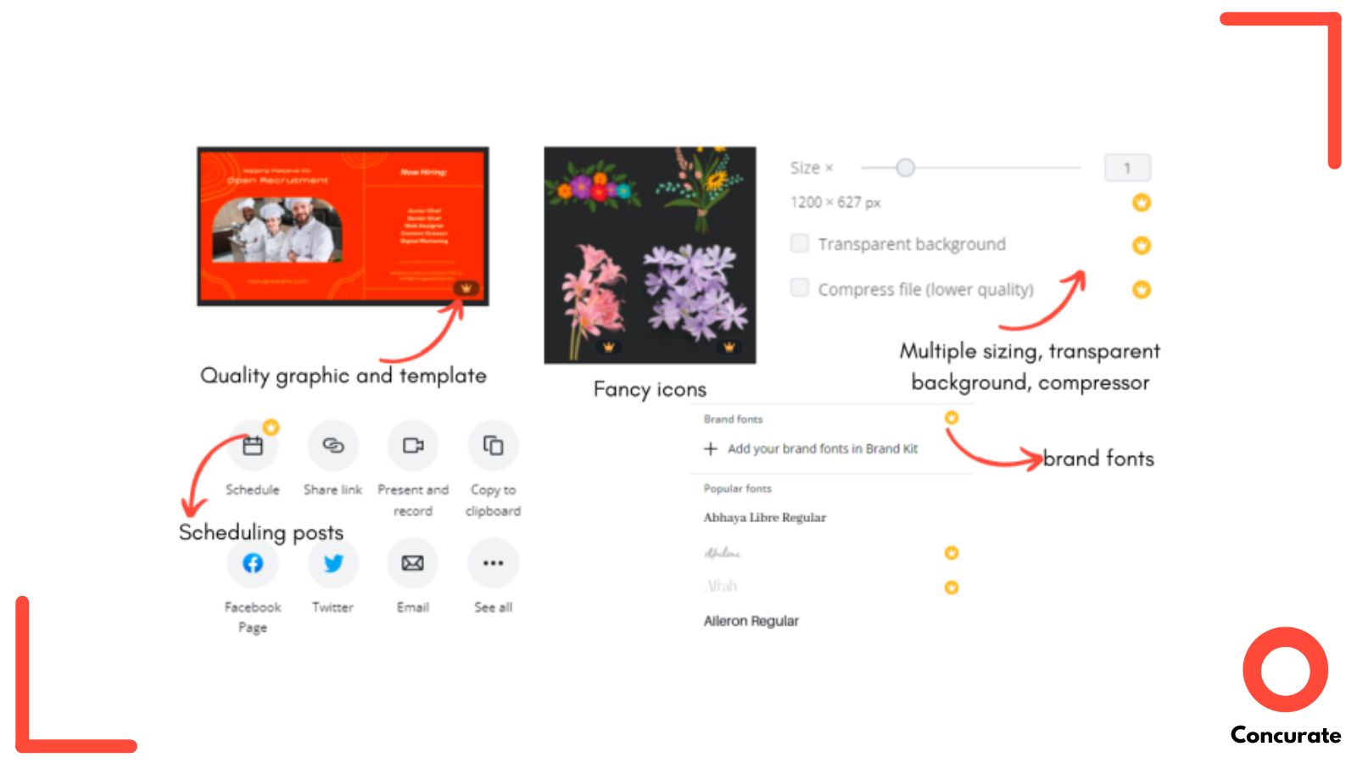This screenshot has width=1357, height=763.
Task: Tick Compress file (lower quality) checkbox
Action: click(x=800, y=288)
